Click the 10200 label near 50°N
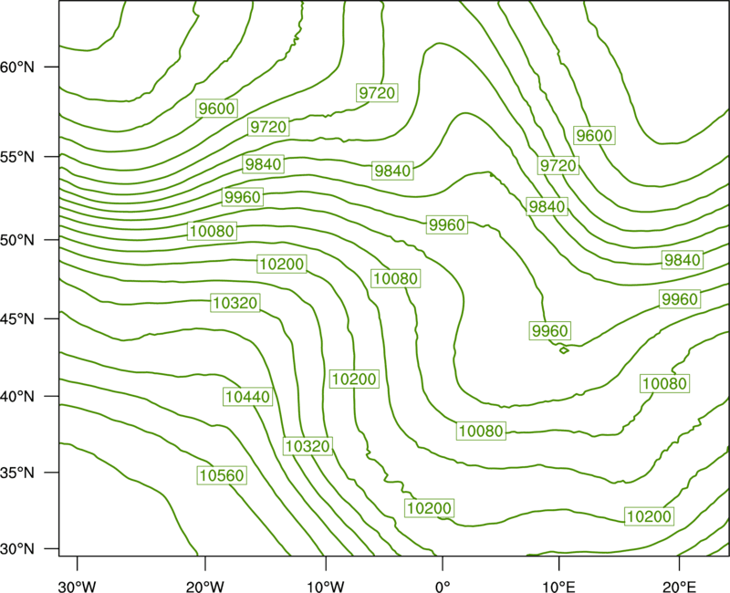The height and width of the screenshot is (593, 730). 282,264
